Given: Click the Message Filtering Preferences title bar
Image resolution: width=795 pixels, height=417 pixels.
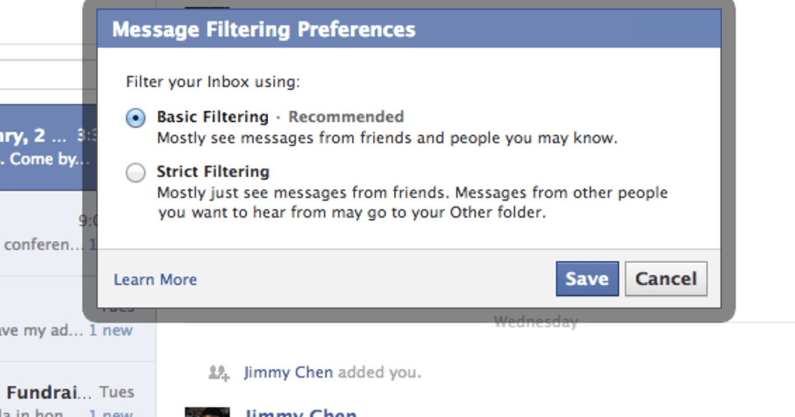Looking at the screenshot, I should (x=409, y=29).
